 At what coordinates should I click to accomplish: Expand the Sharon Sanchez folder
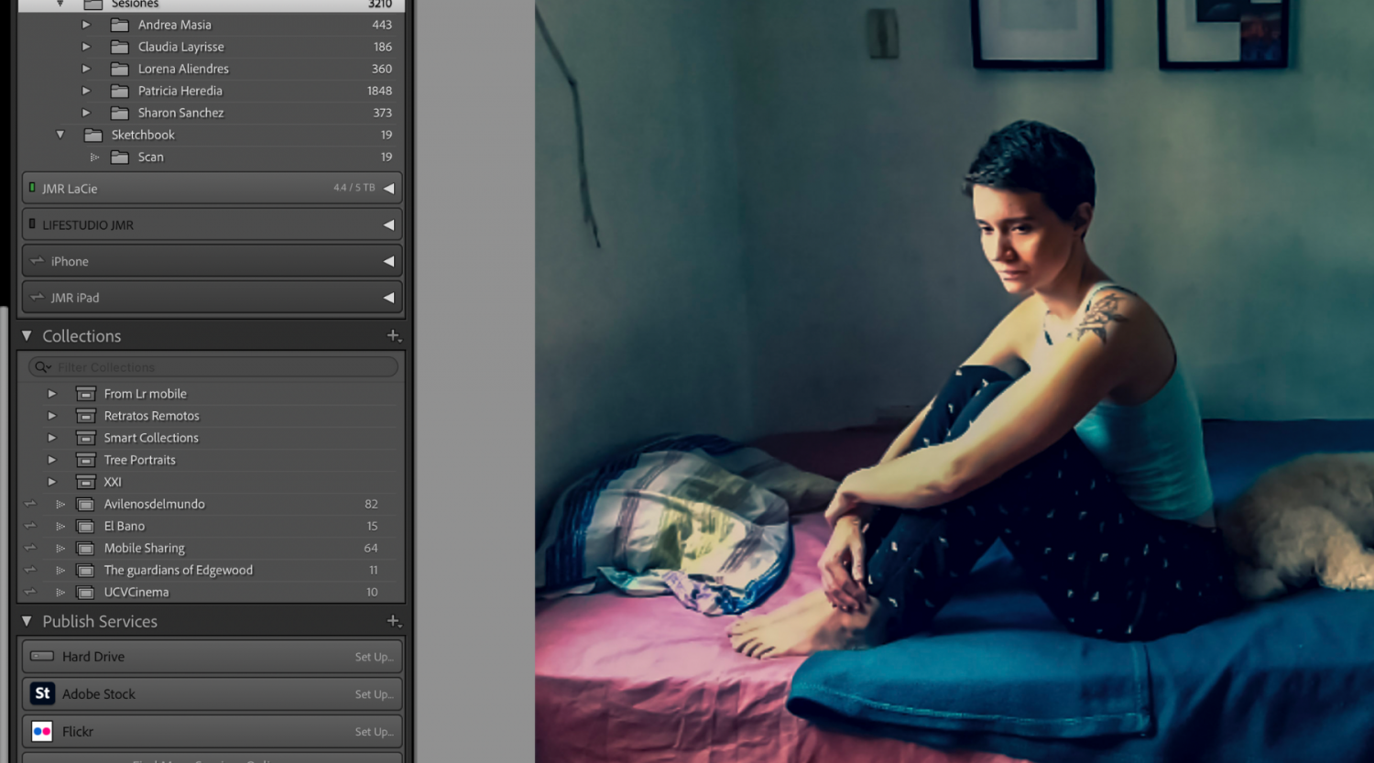point(86,113)
